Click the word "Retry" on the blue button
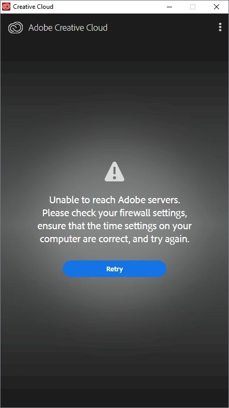Viewport: 229px width, 408px height. [x=115, y=269]
